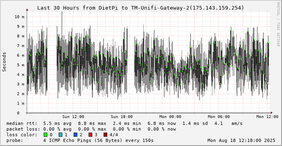Click the 'packet loss:' legend label
Image resolution: width=282 pixels, height=146 pixels.
pyautogui.click(x=23, y=129)
